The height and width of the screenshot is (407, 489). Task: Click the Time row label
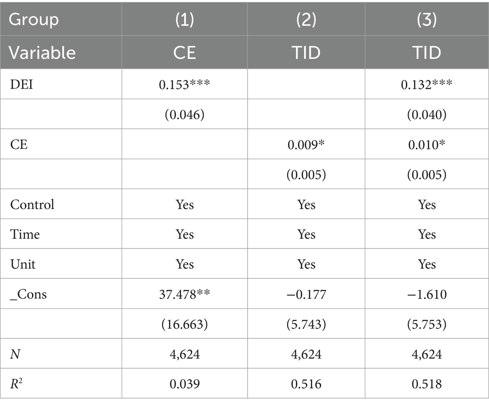[x=25, y=234]
